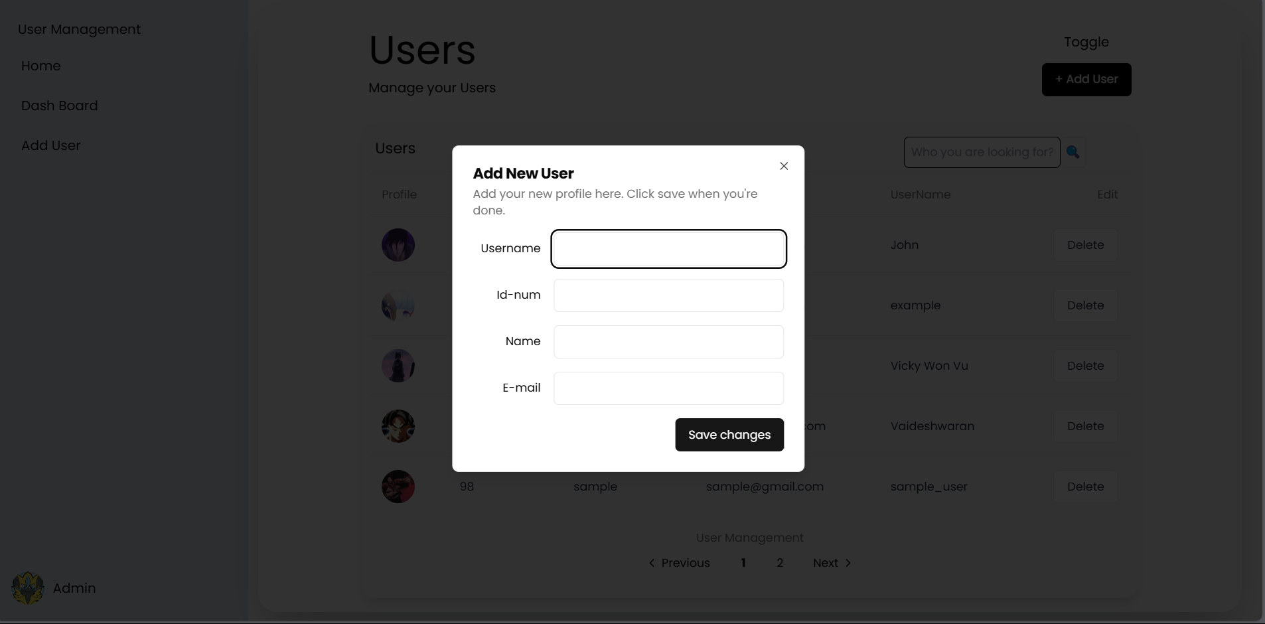Screen dimensions: 1265x624
Task: Click Vaideshwaran's profile avatar
Action: coord(398,426)
